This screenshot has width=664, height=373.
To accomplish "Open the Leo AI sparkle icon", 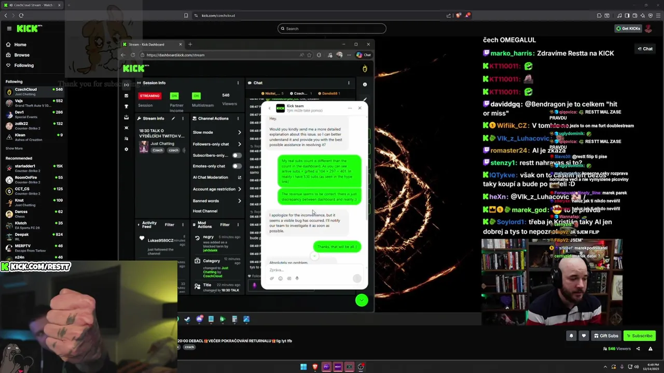I will click(x=642, y=16).
